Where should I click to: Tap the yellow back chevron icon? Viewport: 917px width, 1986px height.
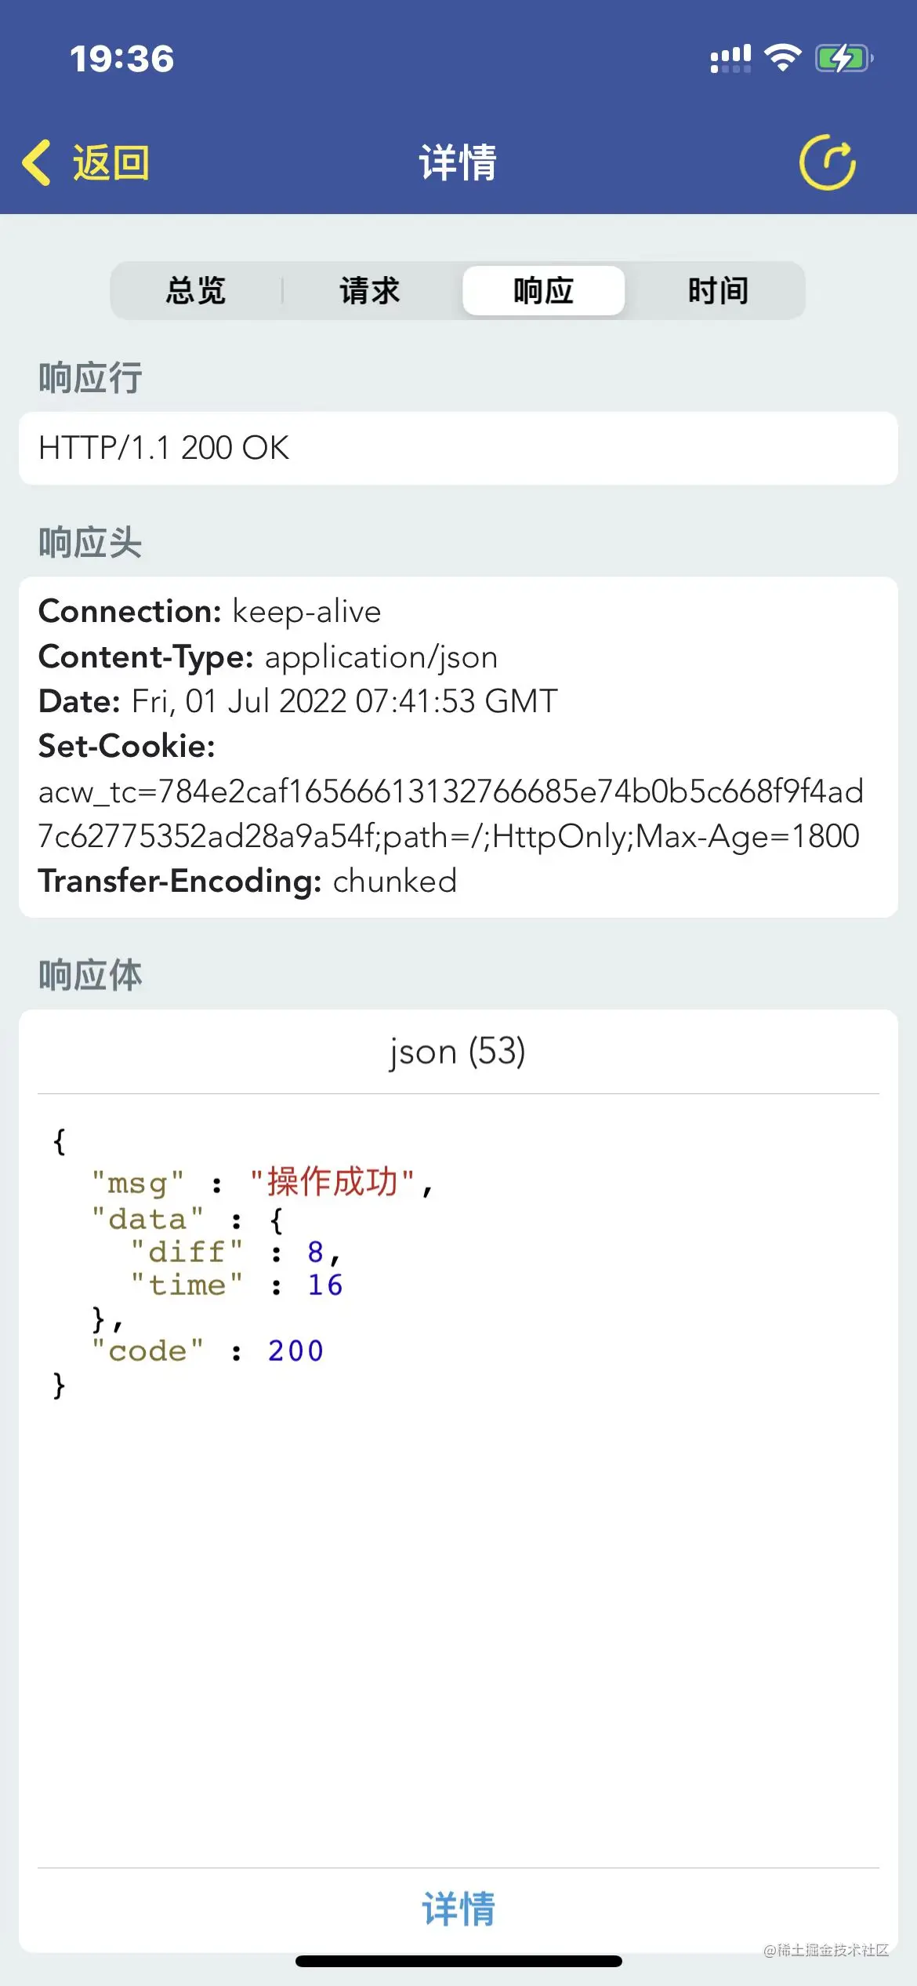tap(37, 162)
